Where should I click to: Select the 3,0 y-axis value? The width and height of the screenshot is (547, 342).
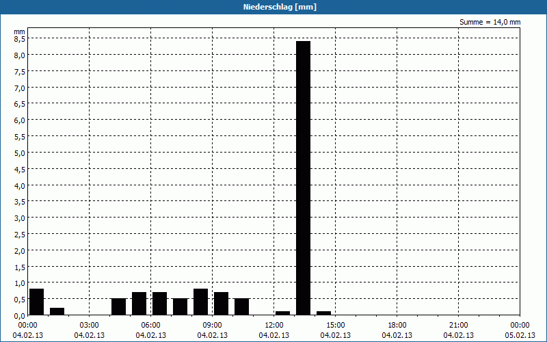[20, 218]
